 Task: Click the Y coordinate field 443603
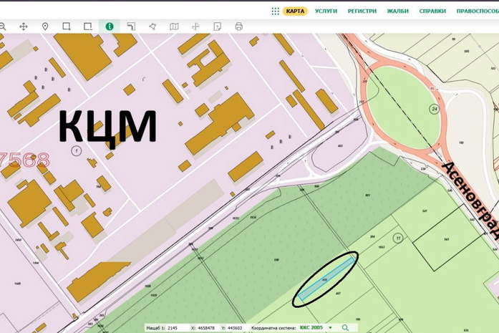(236, 328)
